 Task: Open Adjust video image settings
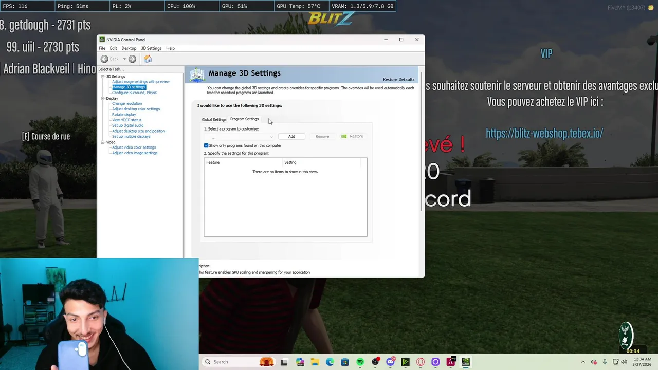point(135,153)
